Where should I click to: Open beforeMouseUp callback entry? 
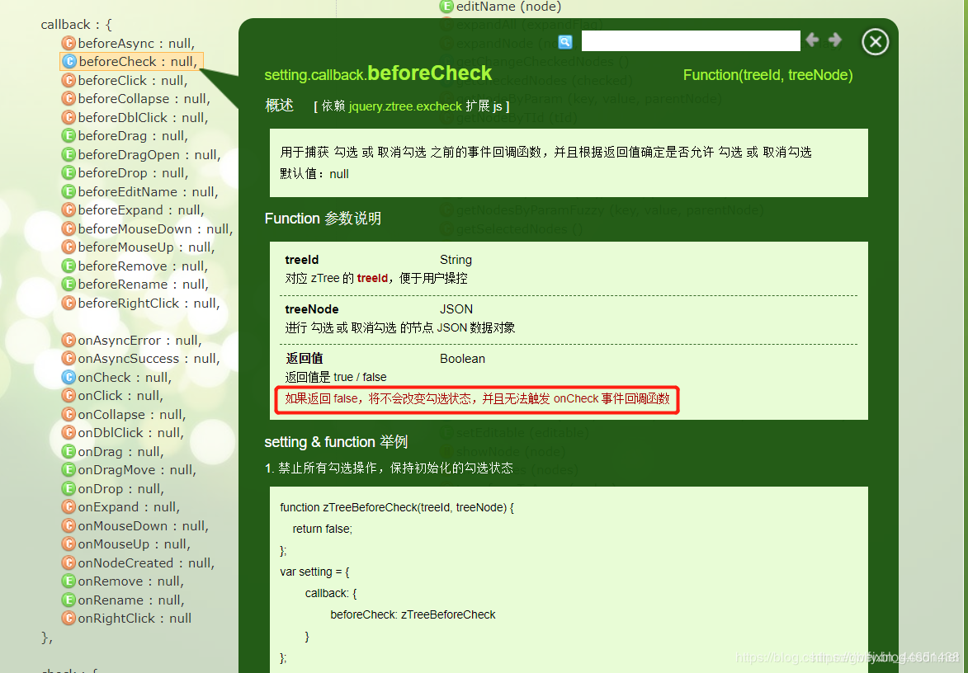point(139,247)
